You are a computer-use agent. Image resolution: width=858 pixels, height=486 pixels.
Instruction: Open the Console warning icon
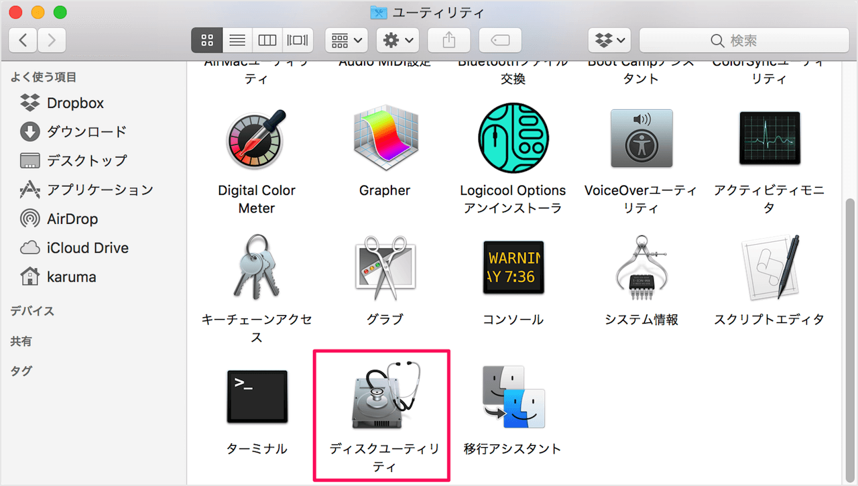point(513,268)
